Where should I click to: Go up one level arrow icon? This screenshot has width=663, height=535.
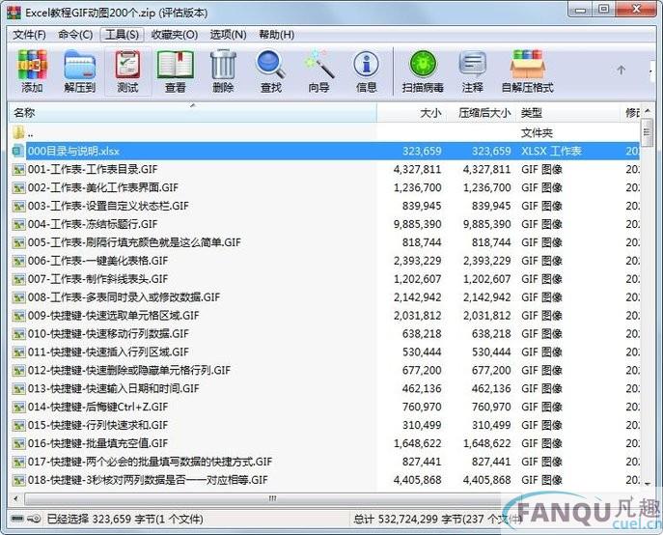pyautogui.click(x=621, y=70)
